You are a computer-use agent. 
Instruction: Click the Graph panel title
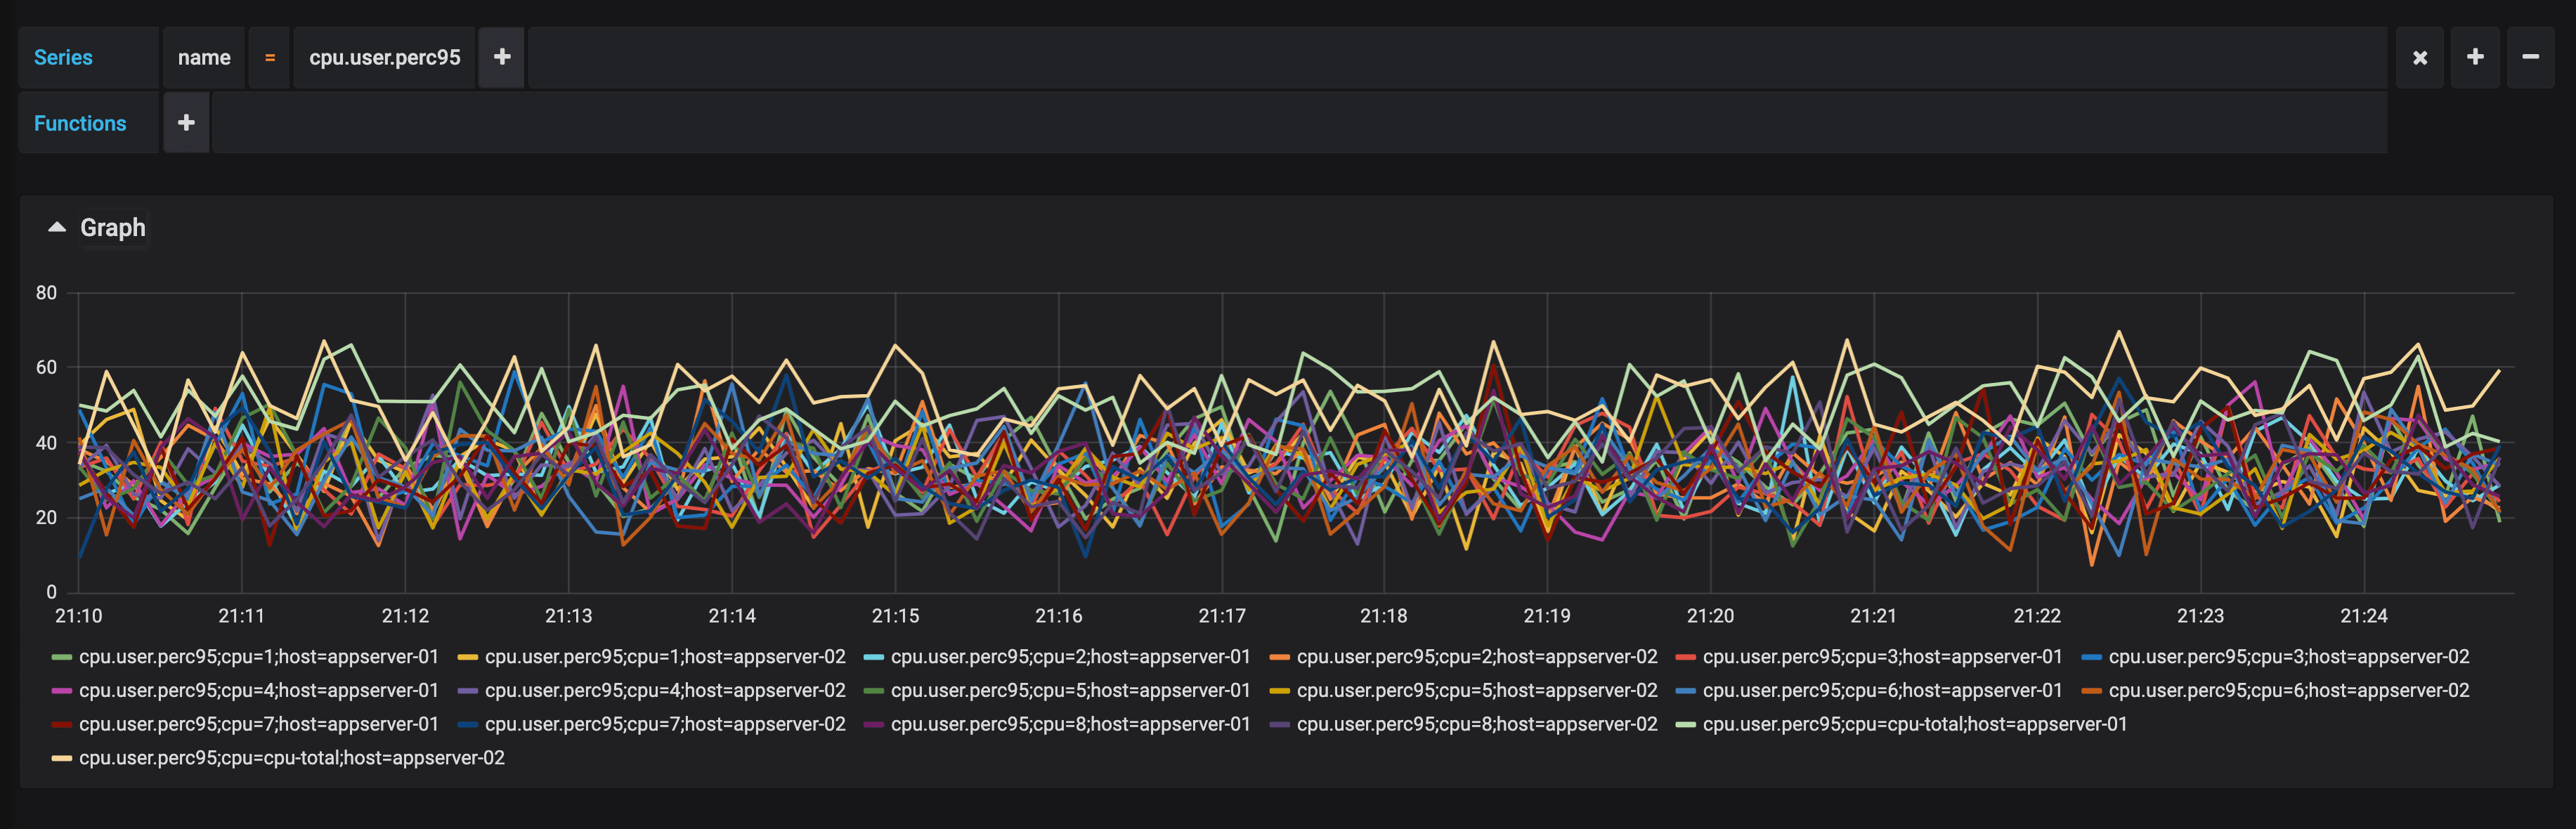point(113,228)
